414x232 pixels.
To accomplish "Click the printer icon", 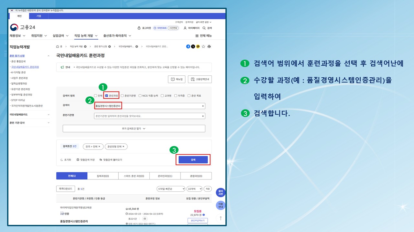I will click(x=209, y=46).
